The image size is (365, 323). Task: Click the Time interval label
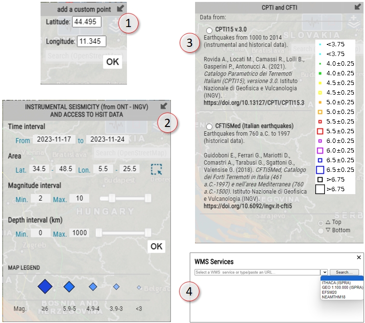point(27,126)
